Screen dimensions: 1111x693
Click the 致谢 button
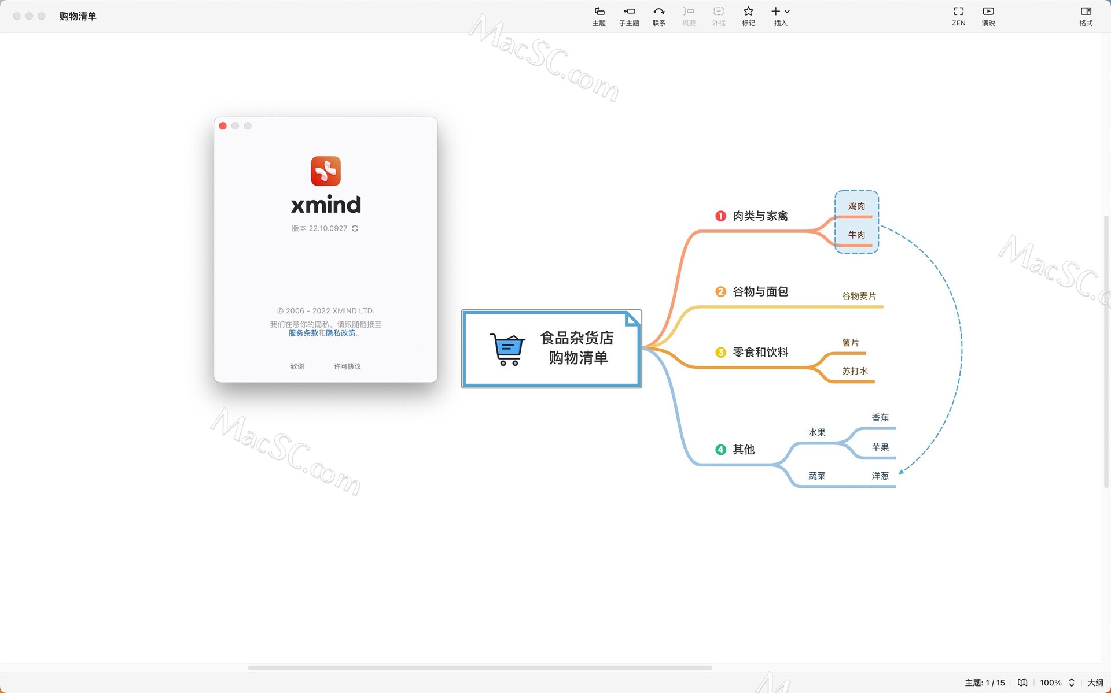297,366
